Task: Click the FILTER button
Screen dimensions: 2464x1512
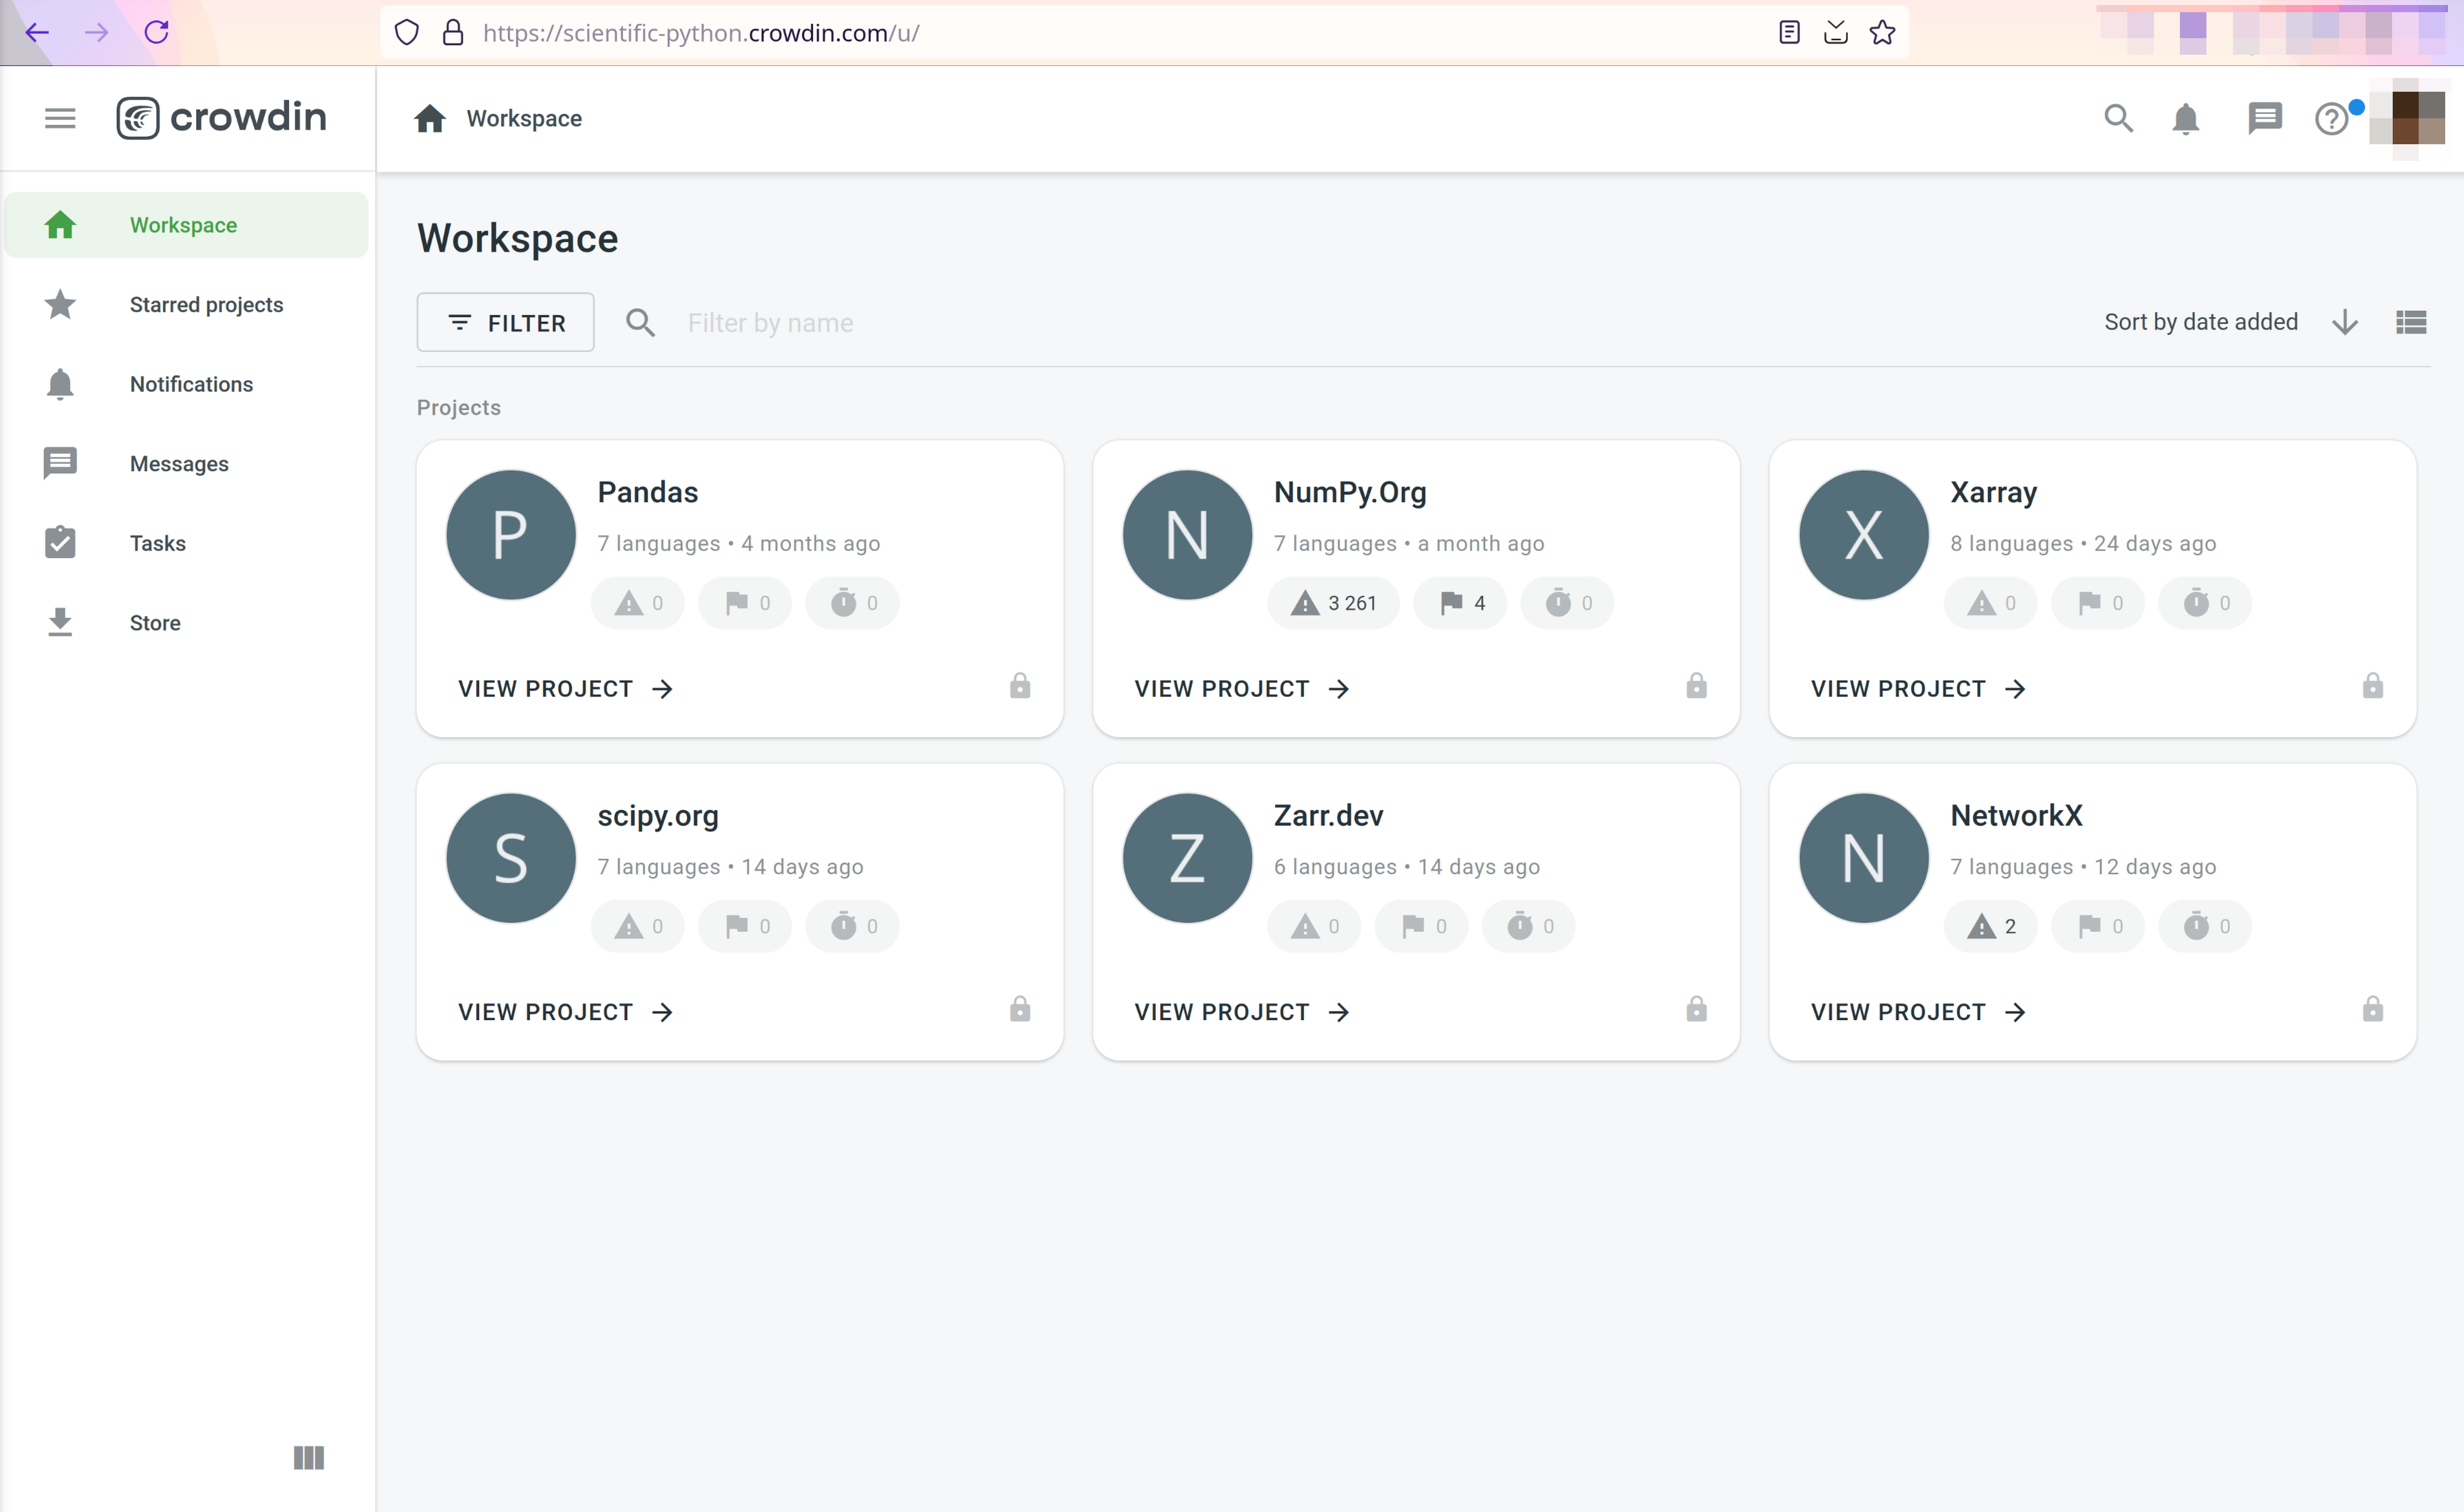Action: [x=506, y=322]
